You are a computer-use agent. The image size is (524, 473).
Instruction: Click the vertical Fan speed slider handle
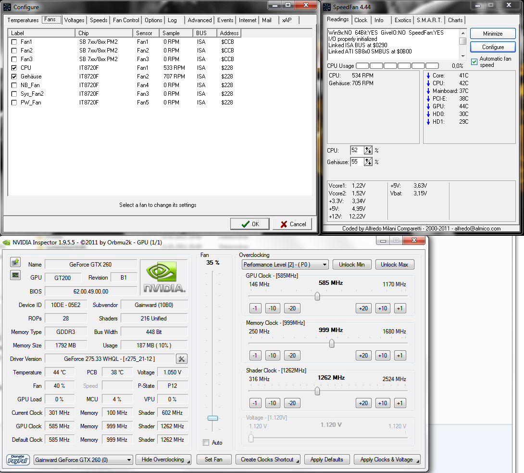click(212, 418)
